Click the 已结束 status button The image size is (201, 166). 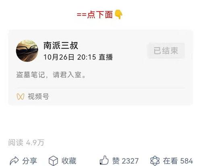[166, 51]
